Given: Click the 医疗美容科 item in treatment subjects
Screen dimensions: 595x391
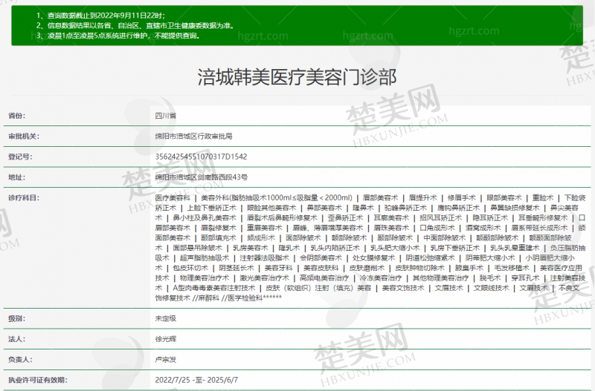Looking at the screenshot, I should click(x=173, y=199).
